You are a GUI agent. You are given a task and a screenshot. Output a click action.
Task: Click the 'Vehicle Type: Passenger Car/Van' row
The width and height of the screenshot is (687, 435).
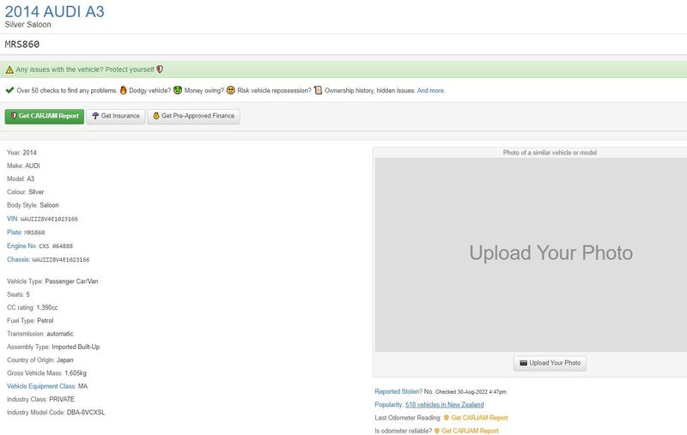click(52, 281)
